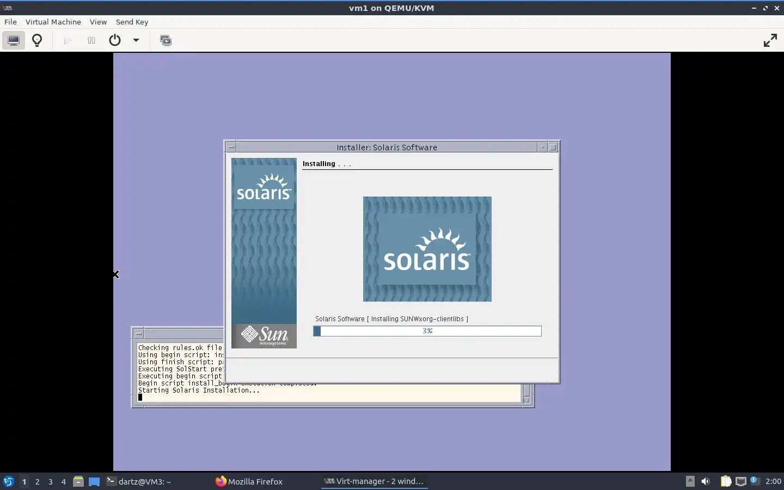784x490 pixels.
Task: Show the graphical console view
Action: pyautogui.click(x=14, y=40)
